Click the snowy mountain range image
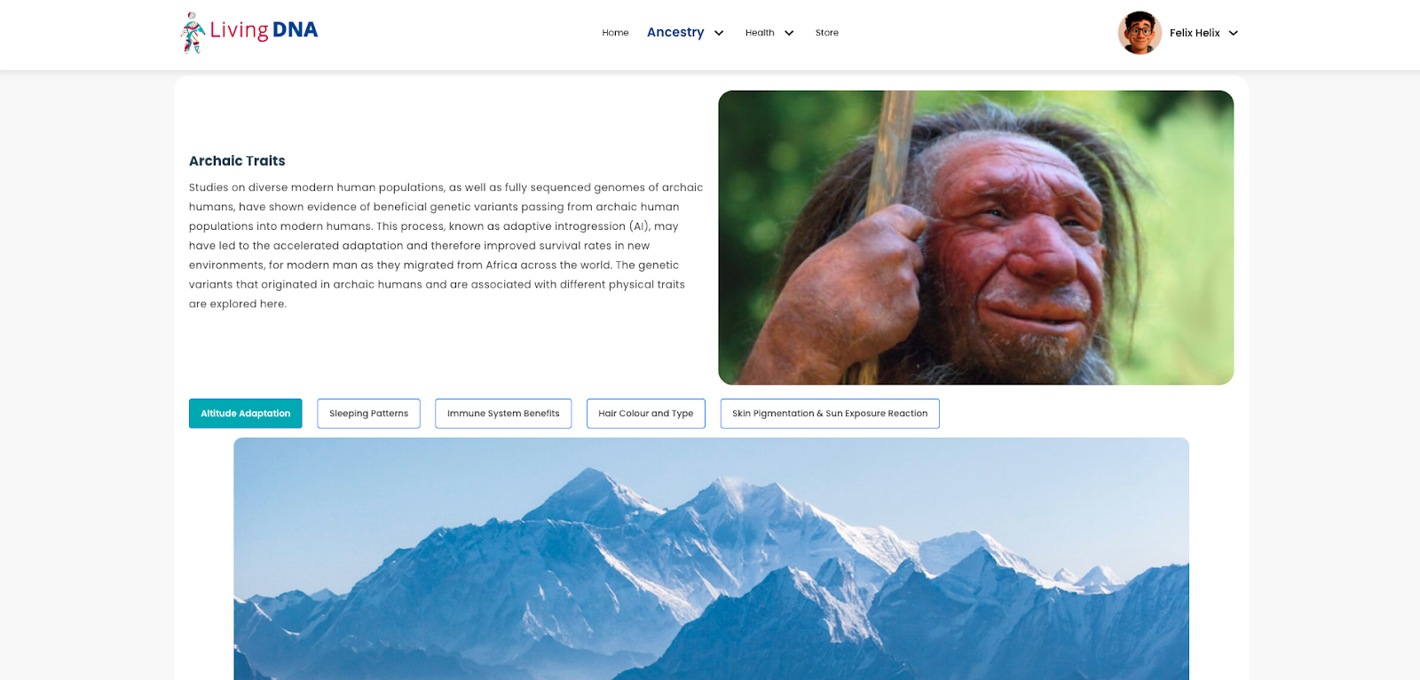 tap(711, 558)
